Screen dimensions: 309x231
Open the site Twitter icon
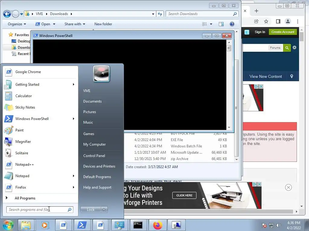[247, 32]
